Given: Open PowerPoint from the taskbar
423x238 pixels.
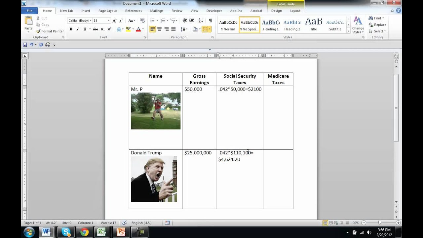Looking at the screenshot, I should [x=121, y=232].
